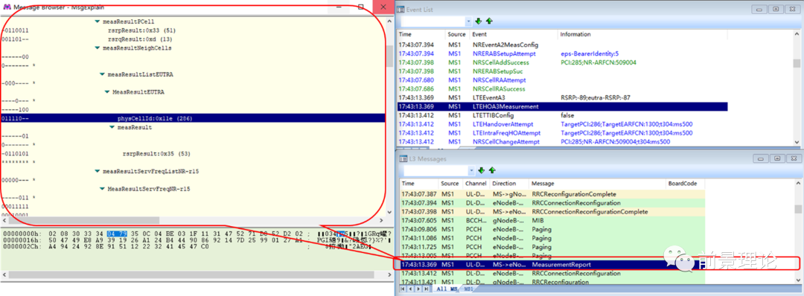The image size is (804, 296).
Task: Collapse the MeasResultServFreqNR-r15 node
Action: click(x=102, y=189)
